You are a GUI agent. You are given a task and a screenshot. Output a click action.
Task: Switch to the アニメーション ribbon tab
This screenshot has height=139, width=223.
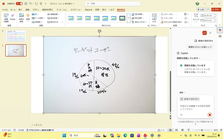(61, 10)
